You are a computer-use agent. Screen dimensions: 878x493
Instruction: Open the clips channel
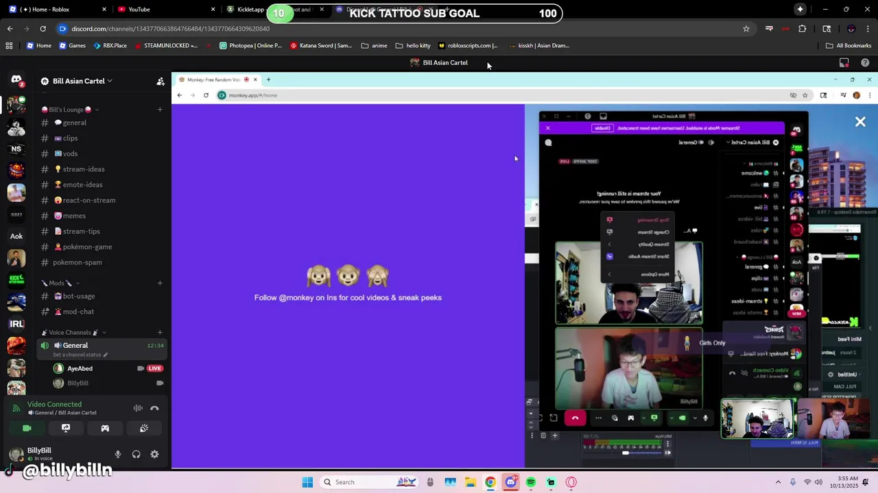(x=103, y=138)
